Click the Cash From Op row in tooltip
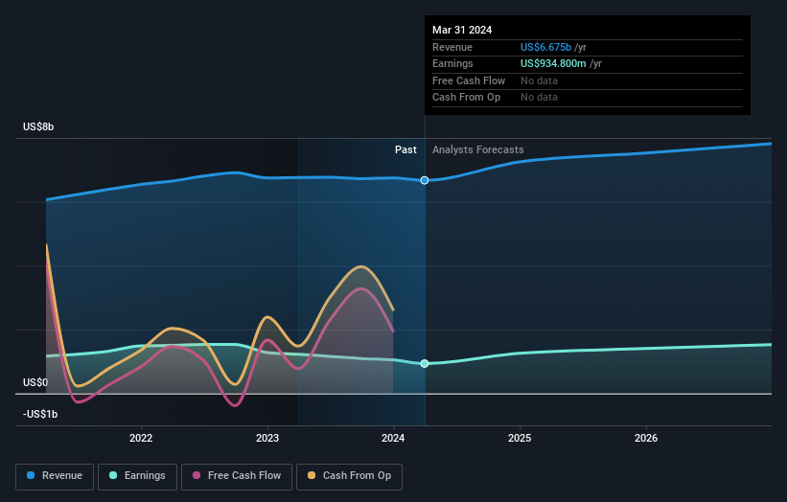 coord(588,98)
